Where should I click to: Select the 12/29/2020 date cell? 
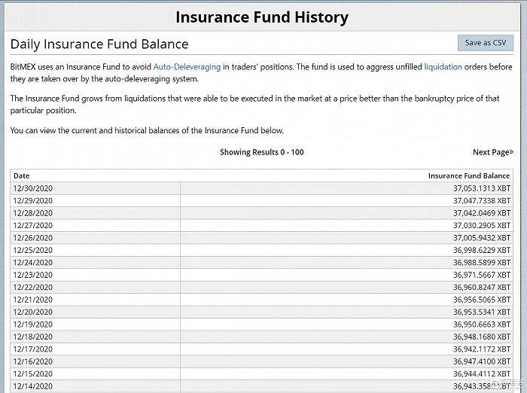32,201
